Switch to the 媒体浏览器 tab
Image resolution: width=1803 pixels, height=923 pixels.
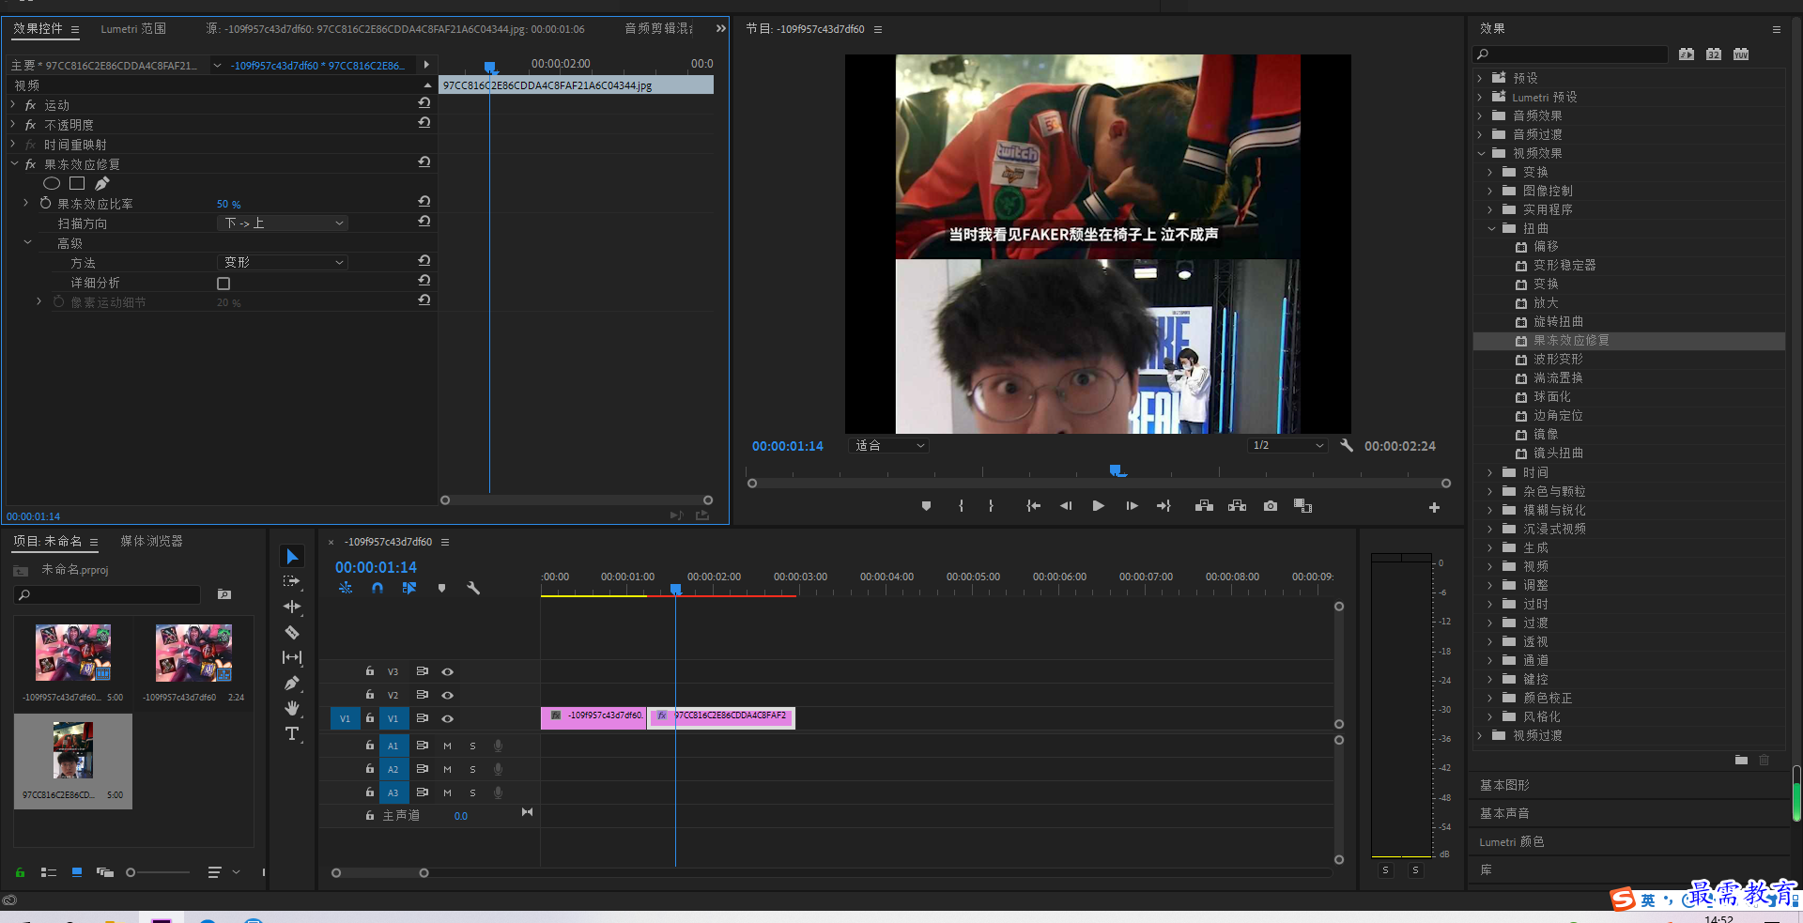pos(151,541)
